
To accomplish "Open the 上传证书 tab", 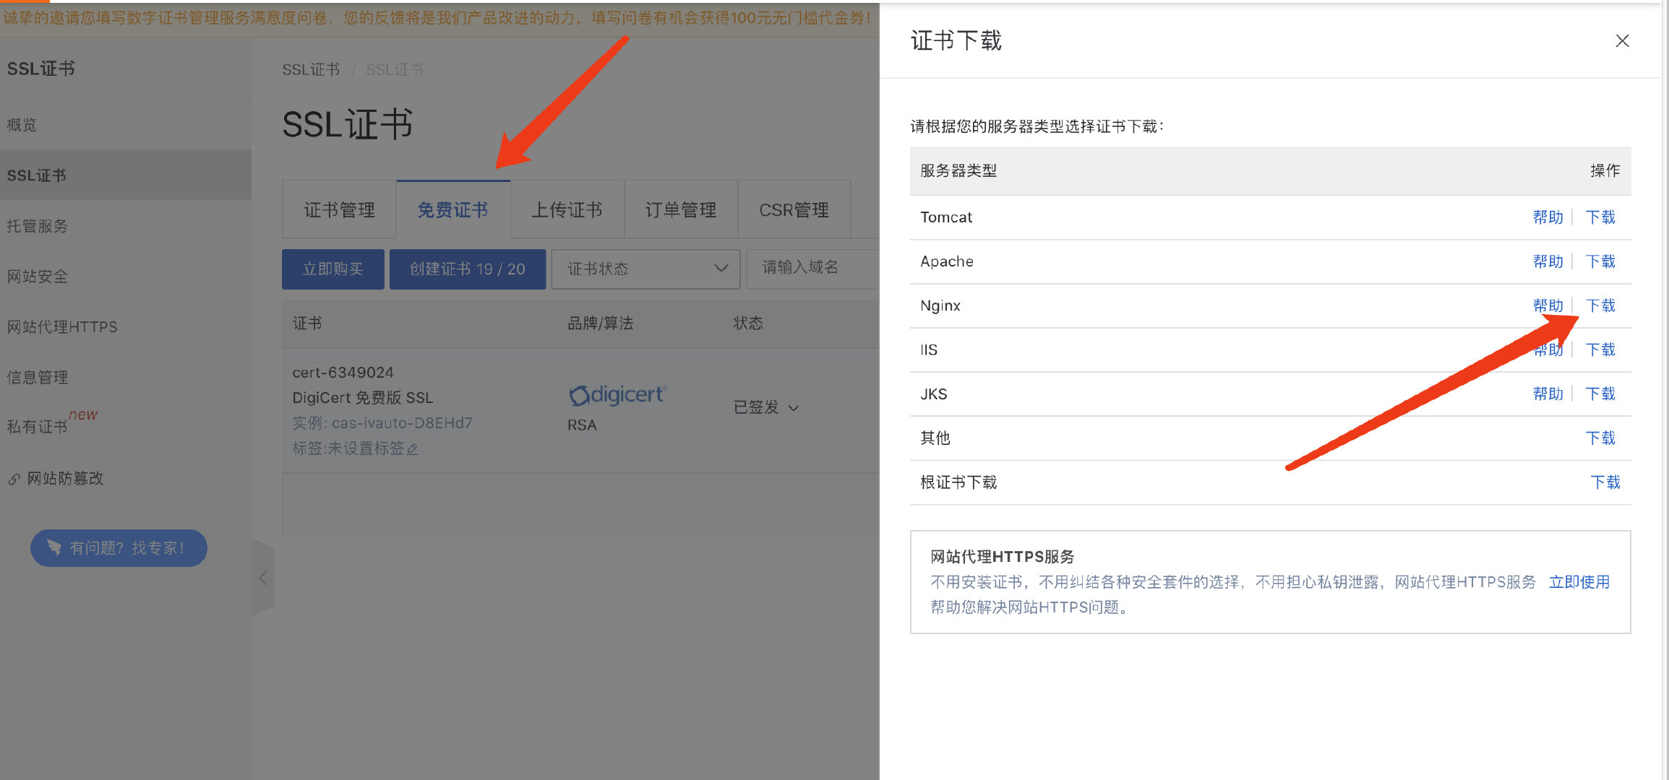I will (x=567, y=210).
